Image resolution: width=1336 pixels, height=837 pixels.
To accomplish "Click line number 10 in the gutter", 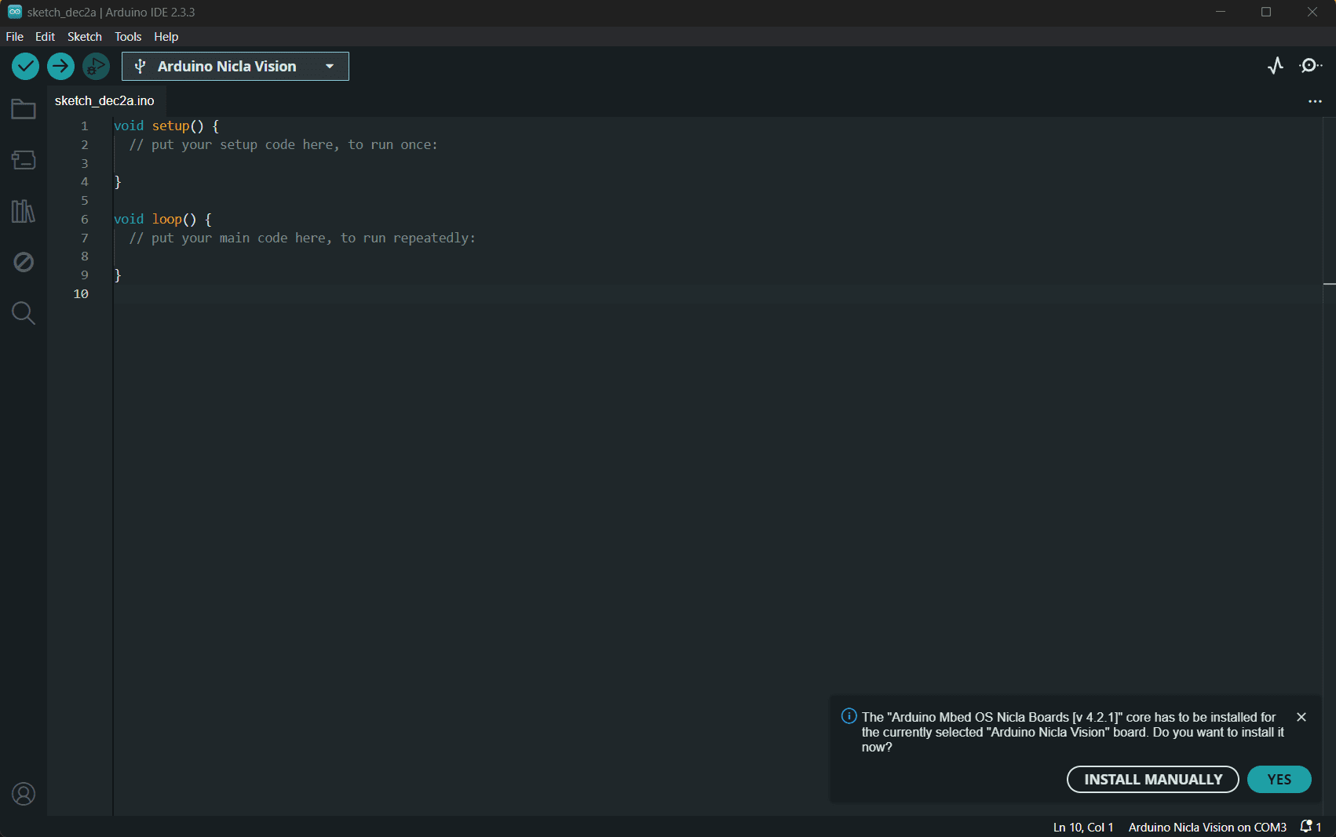I will tap(81, 294).
